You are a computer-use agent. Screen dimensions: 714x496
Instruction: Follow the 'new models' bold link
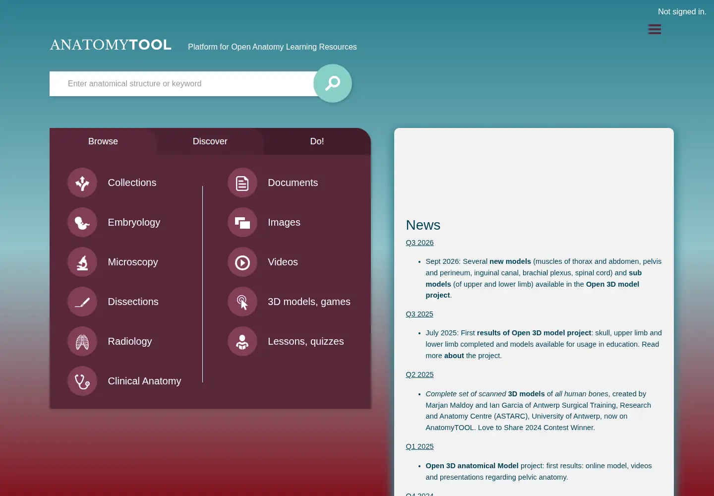pyautogui.click(x=510, y=261)
